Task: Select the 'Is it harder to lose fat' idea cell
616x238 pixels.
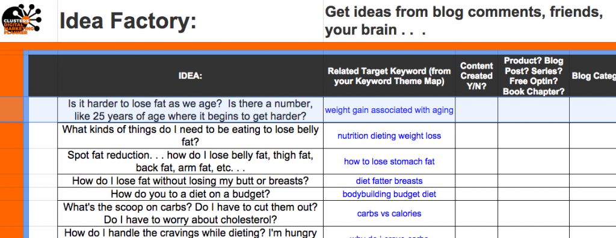Action: (190, 110)
